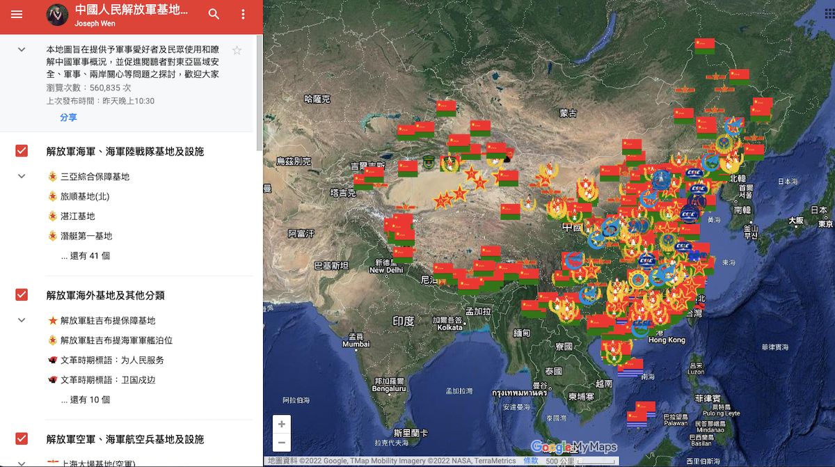This screenshot has height=467, width=835.
Task: Collapse the navy bases layer list
Action: point(22,177)
